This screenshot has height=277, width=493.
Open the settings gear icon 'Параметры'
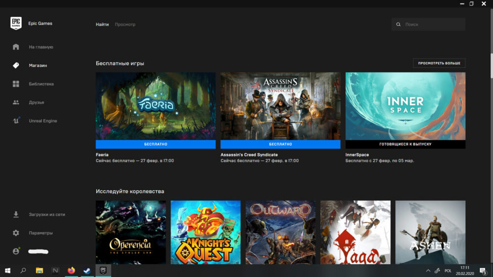[x=16, y=233]
